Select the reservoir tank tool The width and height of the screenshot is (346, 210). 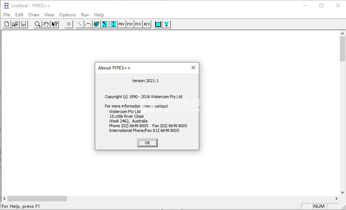point(158,24)
